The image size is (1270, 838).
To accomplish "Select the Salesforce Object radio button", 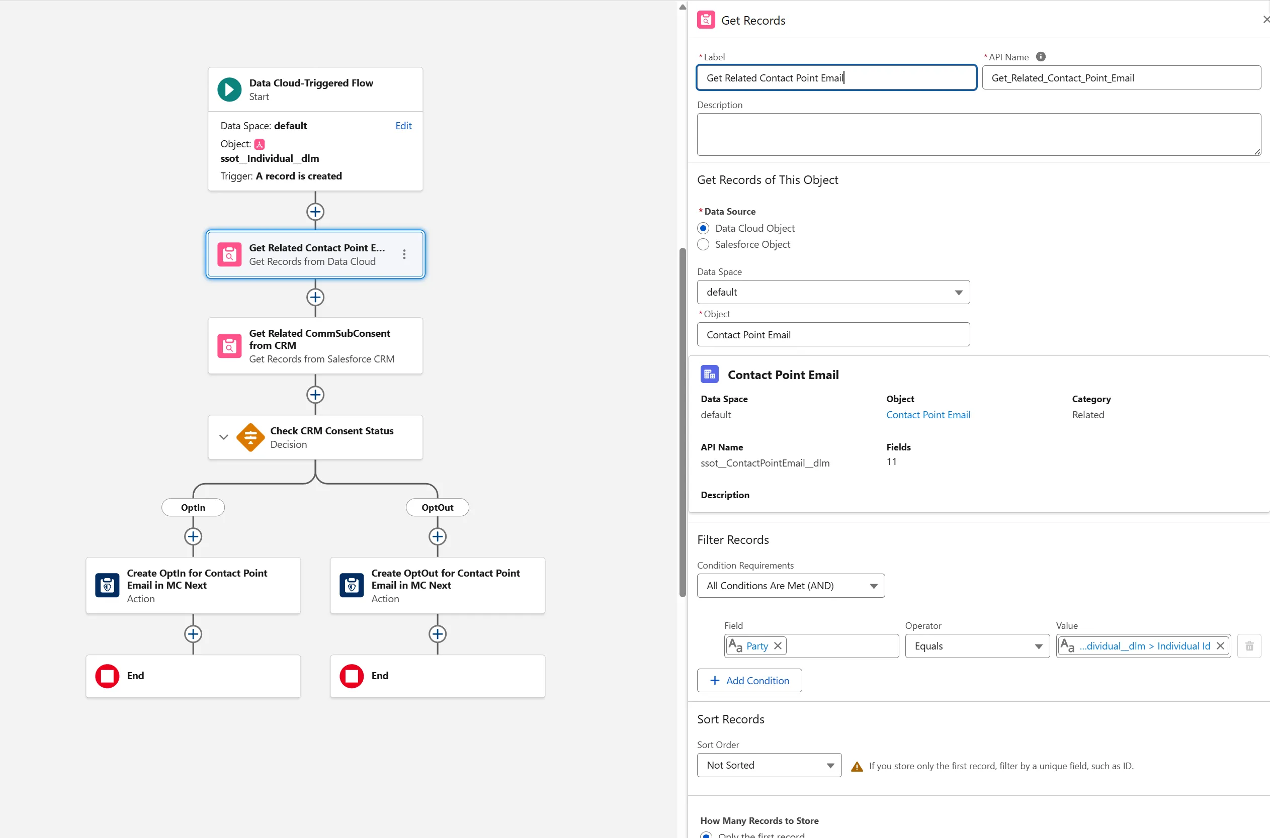I will (703, 244).
